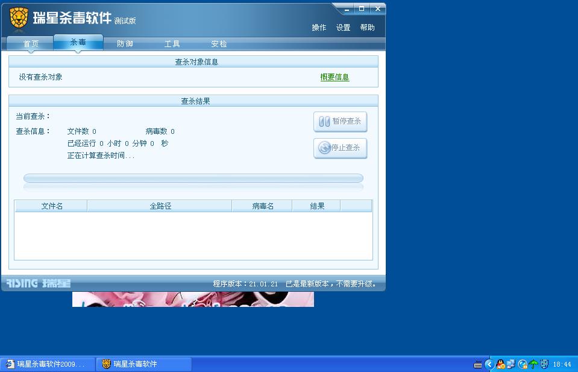Click the 暂停查杀 button
The height and width of the screenshot is (372, 578).
tap(341, 122)
